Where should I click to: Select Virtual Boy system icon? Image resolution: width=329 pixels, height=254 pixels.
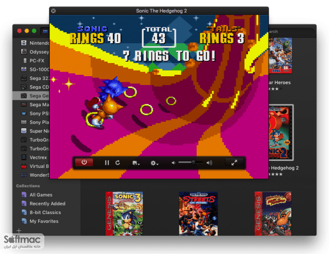[24, 166]
